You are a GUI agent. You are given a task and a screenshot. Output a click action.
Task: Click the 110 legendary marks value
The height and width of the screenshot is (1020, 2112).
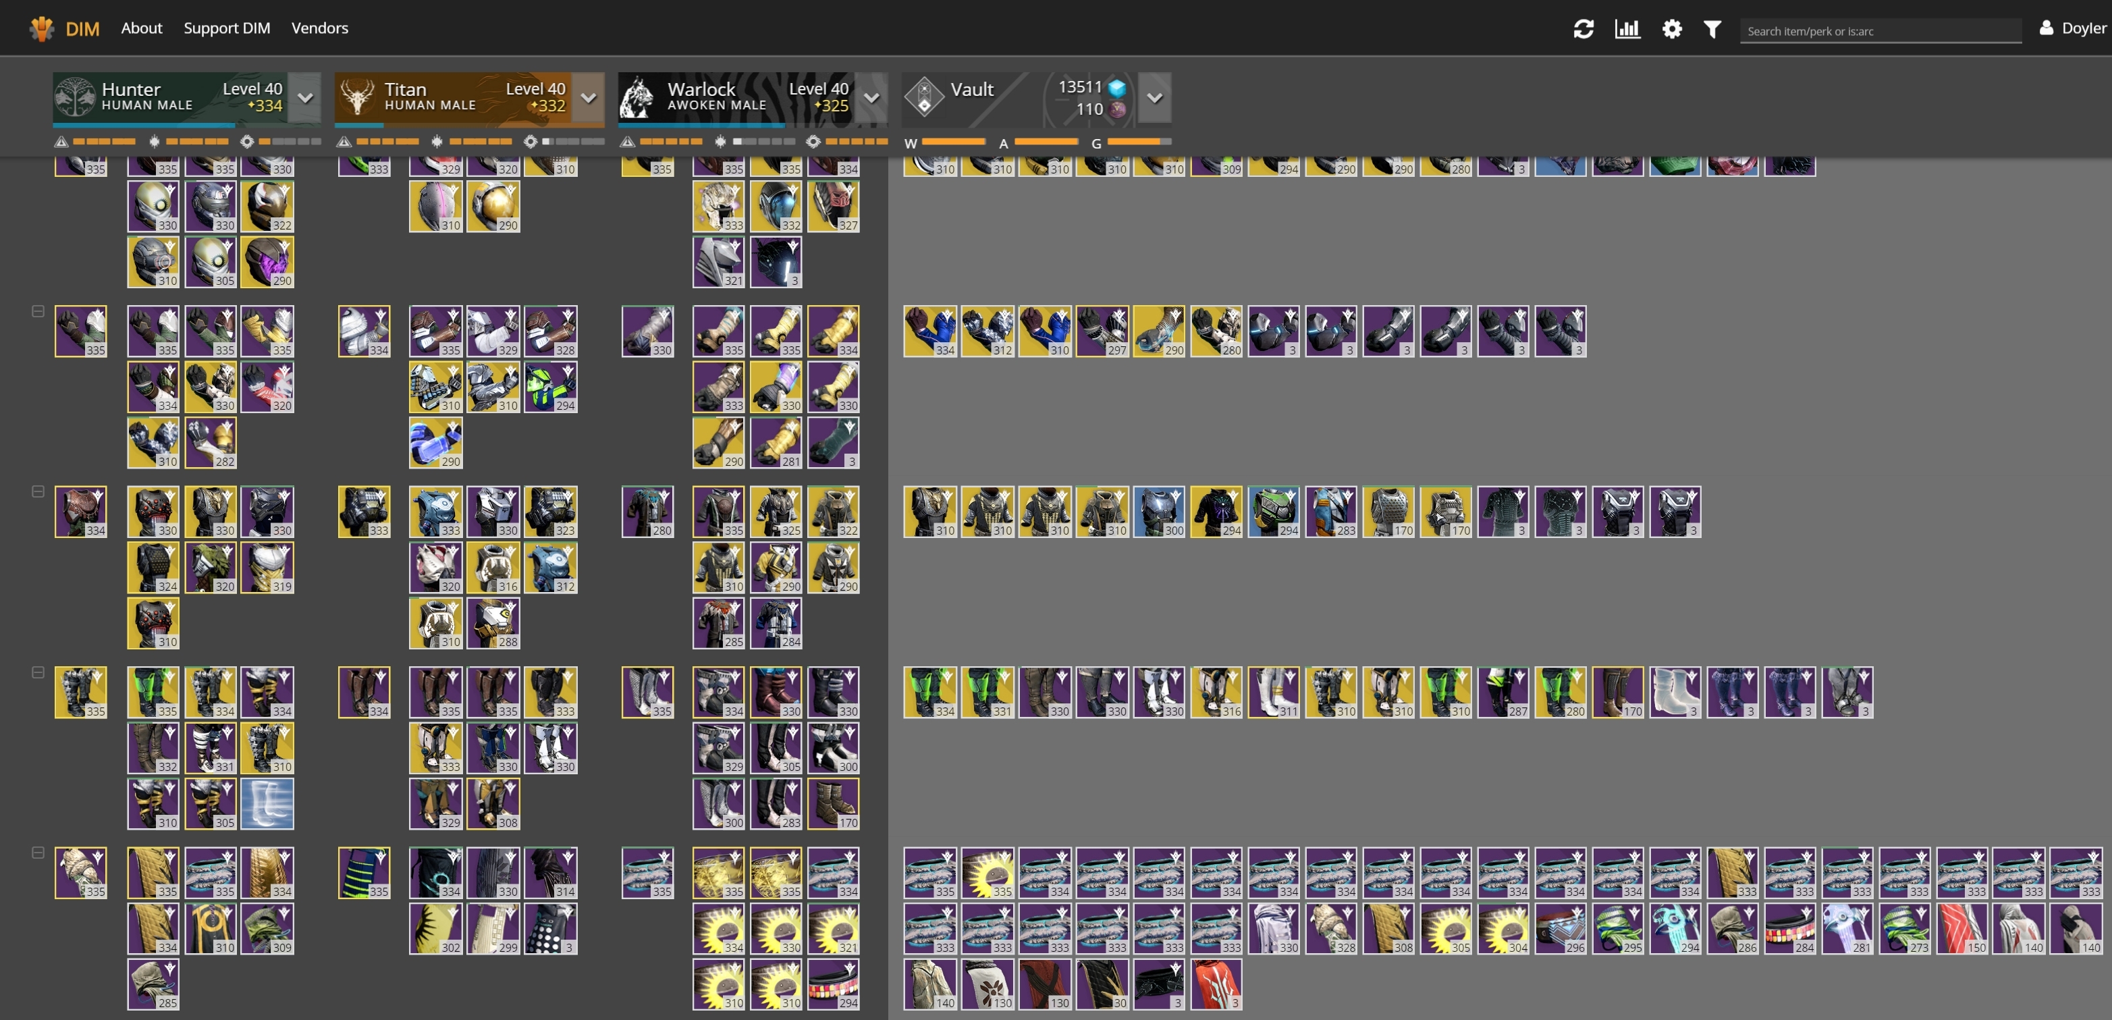(x=1089, y=109)
